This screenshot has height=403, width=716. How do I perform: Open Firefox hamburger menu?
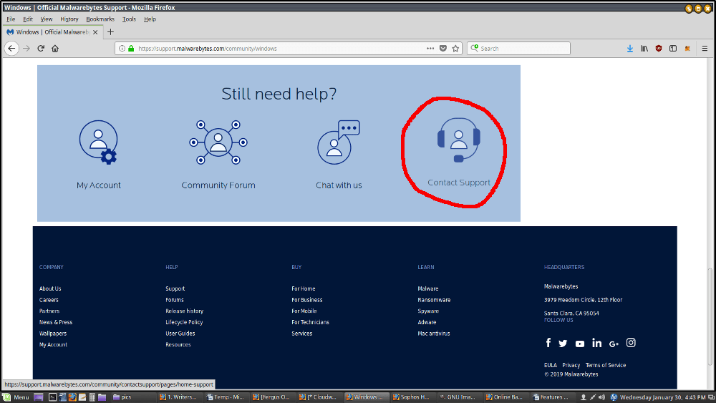pyautogui.click(x=705, y=49)
